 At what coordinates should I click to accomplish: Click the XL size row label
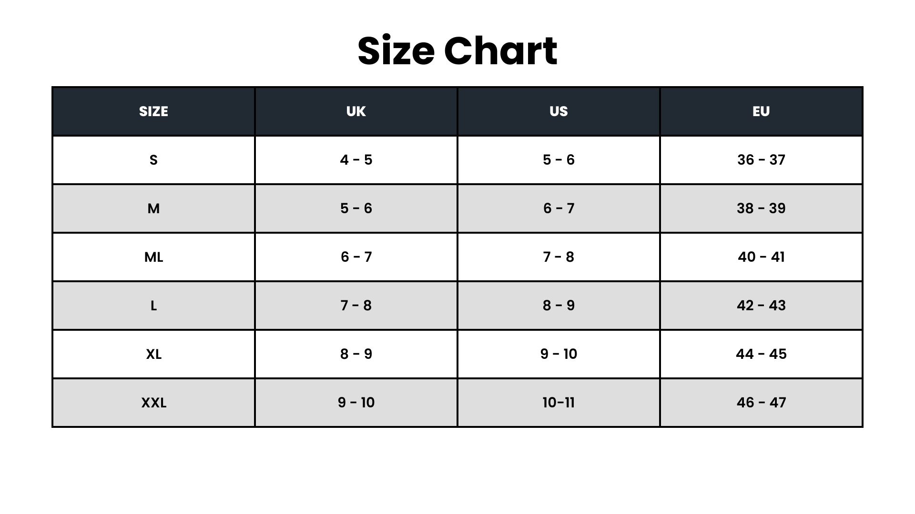click(x=153, y=354)
